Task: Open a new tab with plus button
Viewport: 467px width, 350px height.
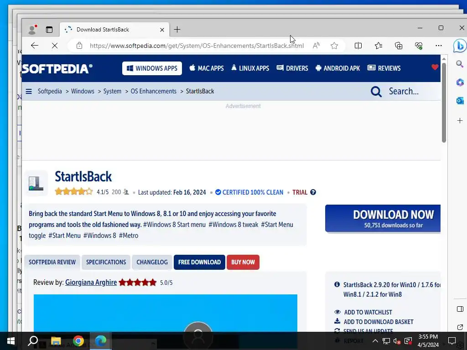Action: click(x=177, y=30)
